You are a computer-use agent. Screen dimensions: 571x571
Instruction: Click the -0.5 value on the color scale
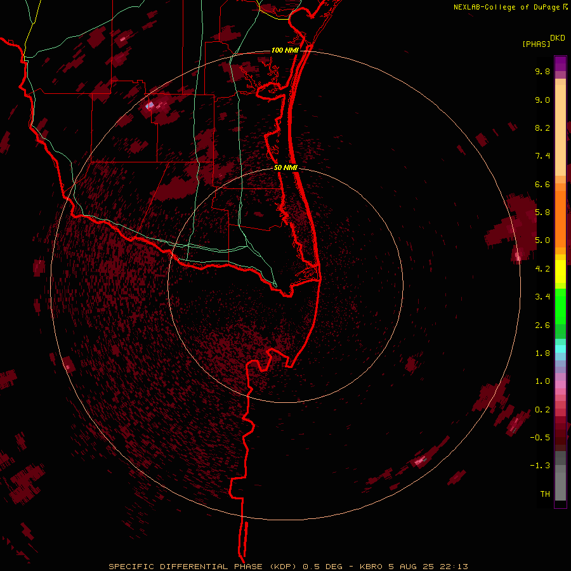pyautogui.click(x=540, y=438)
